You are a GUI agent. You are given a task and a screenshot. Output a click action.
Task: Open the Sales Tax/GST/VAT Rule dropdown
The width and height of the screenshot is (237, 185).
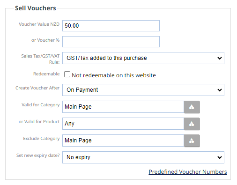(x=143, y=58)
